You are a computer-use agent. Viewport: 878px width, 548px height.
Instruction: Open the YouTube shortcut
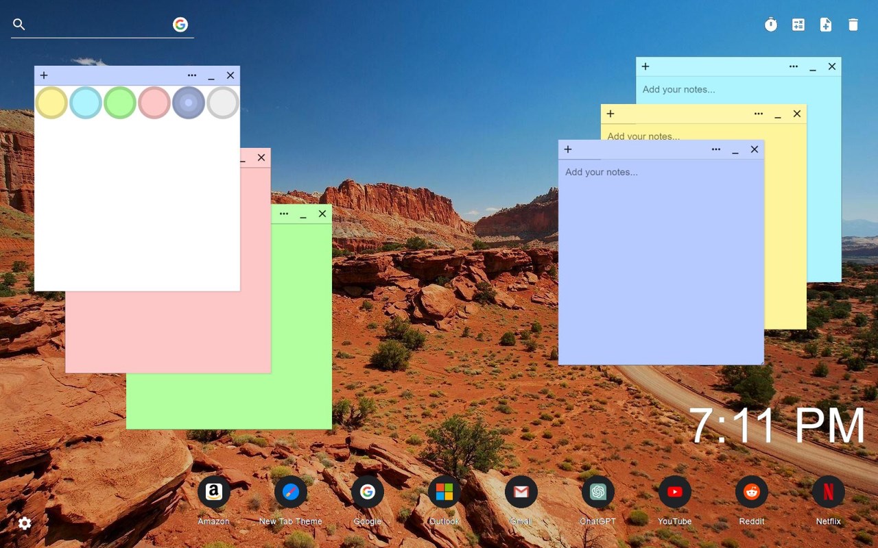pyautogui.click(x=675, y=492)
